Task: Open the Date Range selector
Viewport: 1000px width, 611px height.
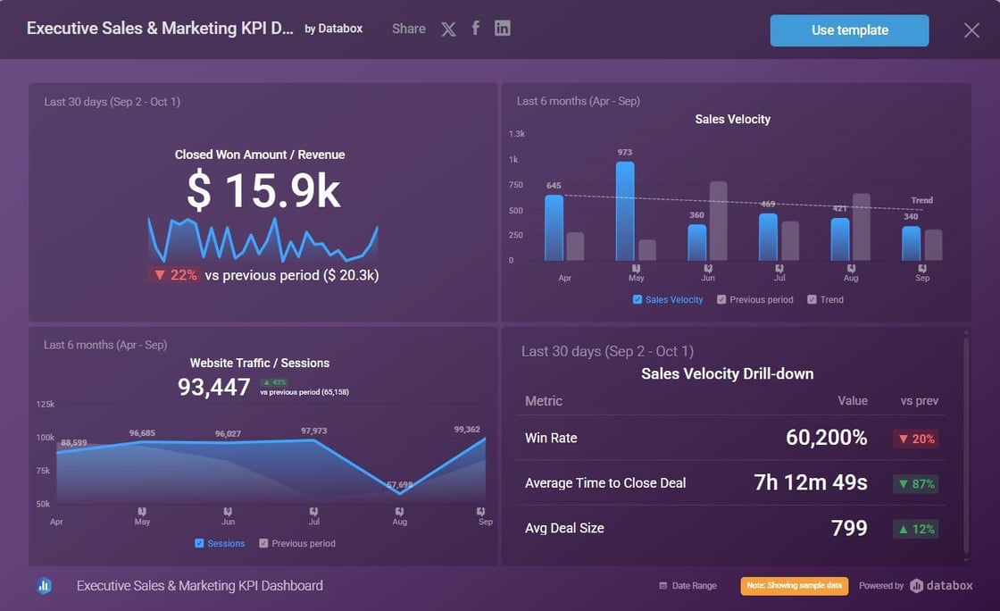Action: pyautogui.click(x=694, y=586)
